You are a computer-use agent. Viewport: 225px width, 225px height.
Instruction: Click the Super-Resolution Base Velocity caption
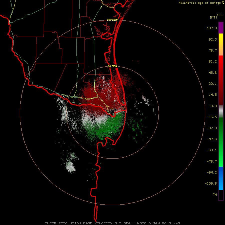point(112,223)
